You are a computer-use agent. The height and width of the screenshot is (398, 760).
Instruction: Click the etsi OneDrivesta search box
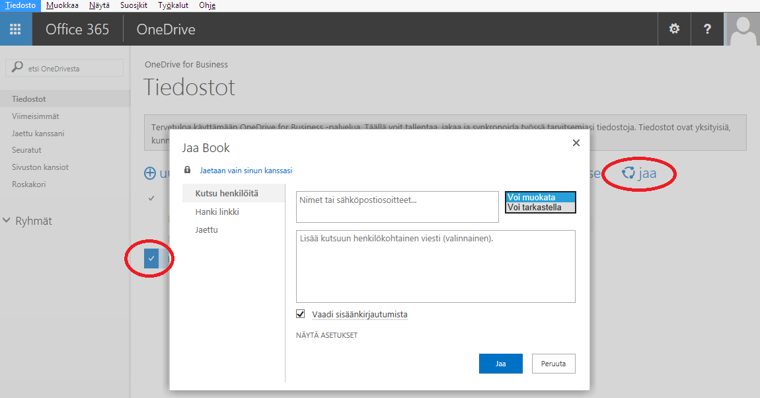pos(65,68)
